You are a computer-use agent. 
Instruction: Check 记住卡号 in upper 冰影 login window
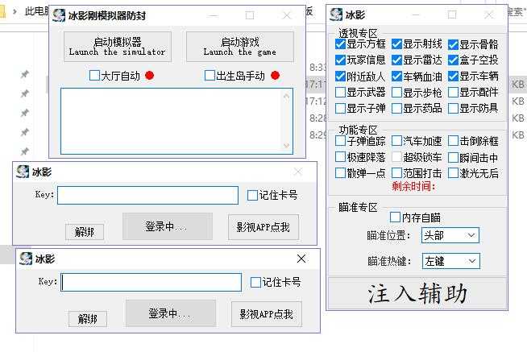(x=252, y=195)
